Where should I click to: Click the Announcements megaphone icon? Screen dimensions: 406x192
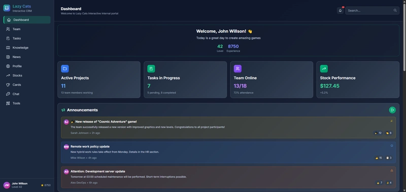(63, 110)
